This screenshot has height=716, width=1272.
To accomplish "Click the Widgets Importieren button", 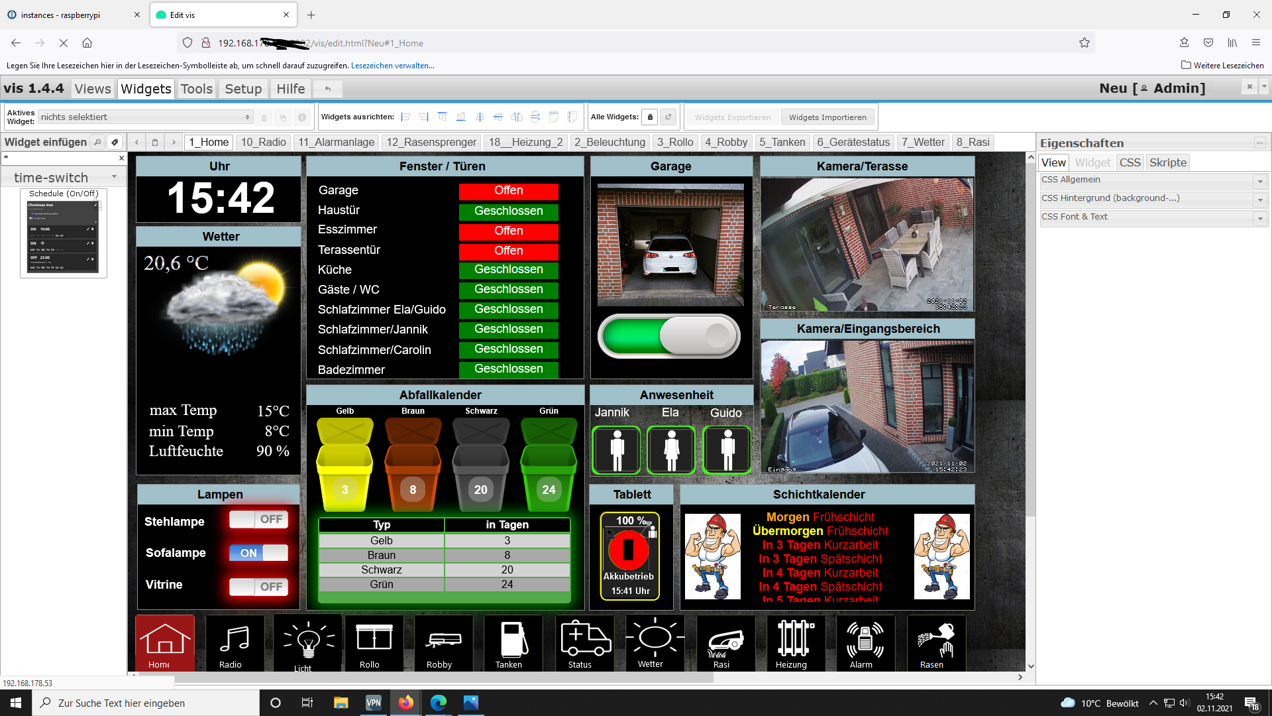I will pyautogui.click(x=827, y=117).
